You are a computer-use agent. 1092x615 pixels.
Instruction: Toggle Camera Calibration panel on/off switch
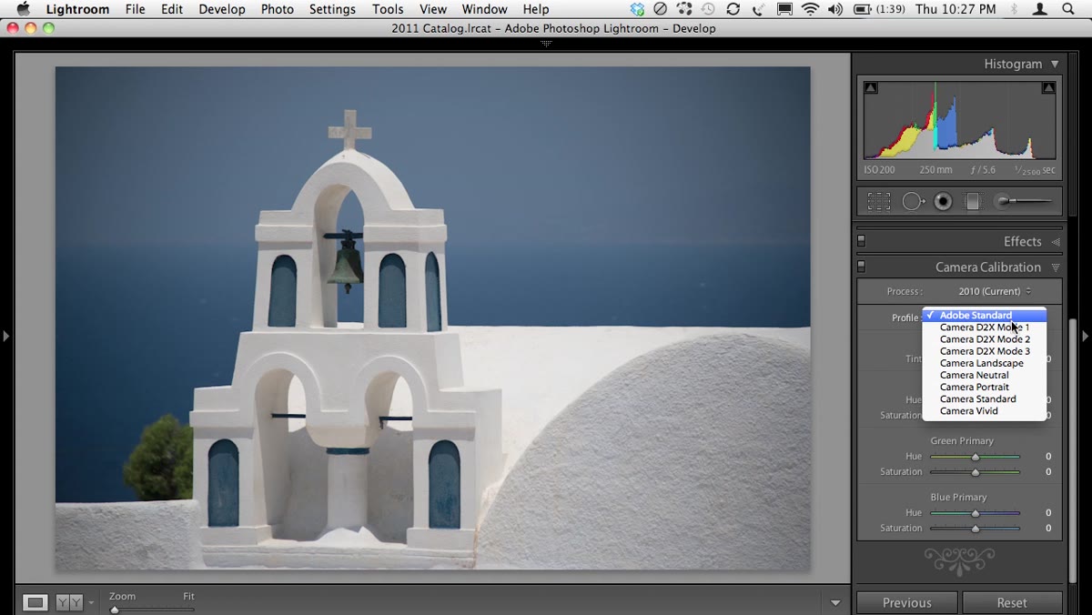point(862,267)
